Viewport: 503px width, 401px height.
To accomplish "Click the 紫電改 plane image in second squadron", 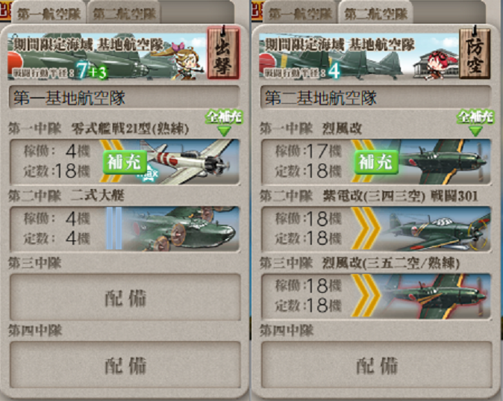I will [x=437, y=229].
